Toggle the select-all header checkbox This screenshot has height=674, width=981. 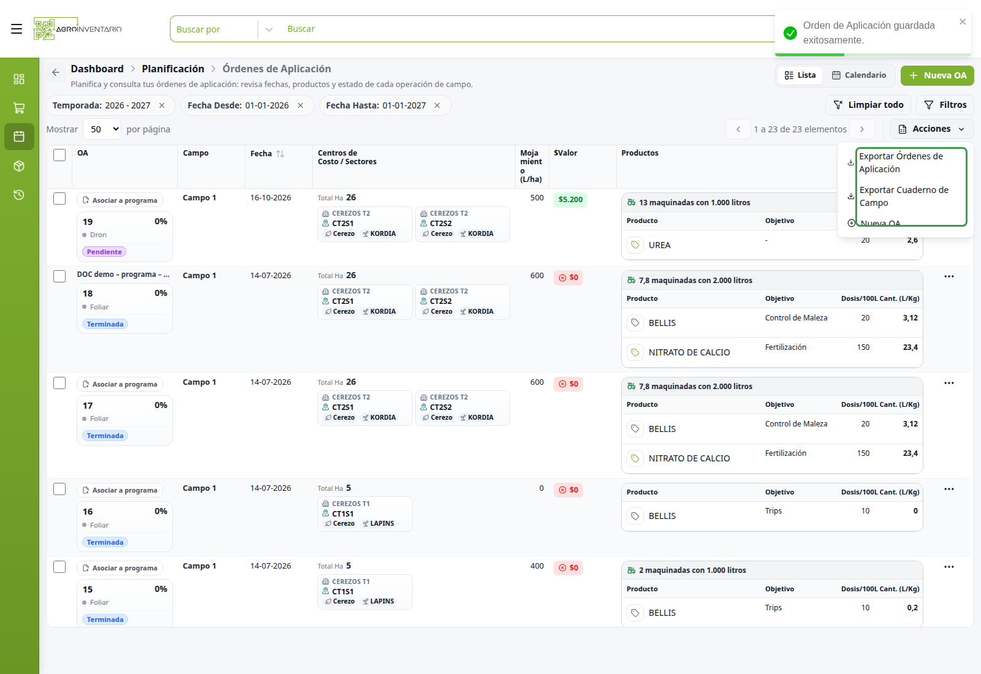tap(59, 155)
